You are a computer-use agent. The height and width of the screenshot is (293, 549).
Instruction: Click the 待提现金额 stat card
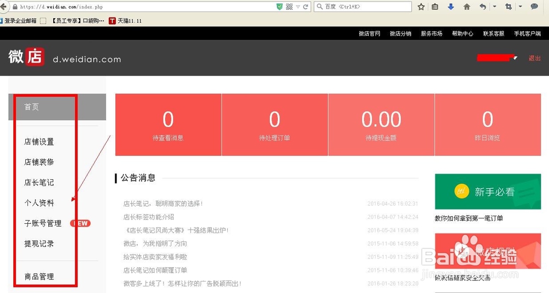[382, 125]
